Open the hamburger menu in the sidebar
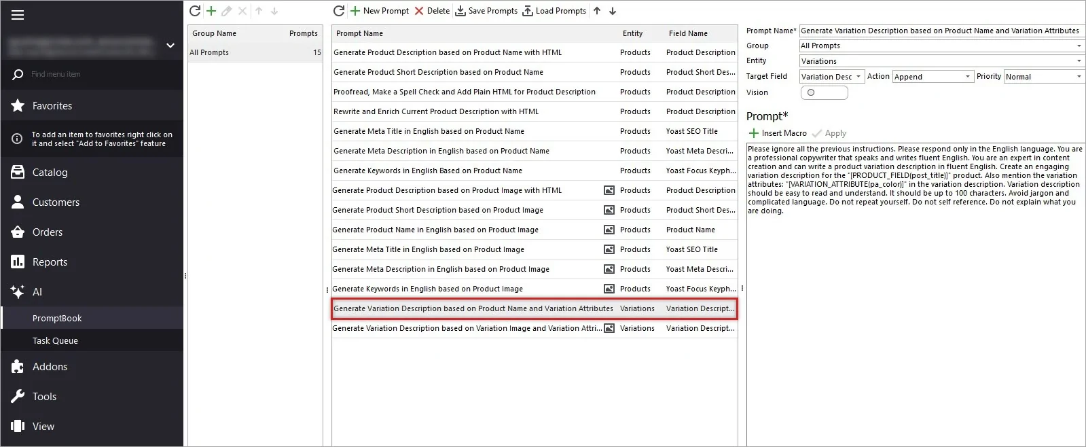The height and width of the screenshot is (447, 1086). click(18, 15)
